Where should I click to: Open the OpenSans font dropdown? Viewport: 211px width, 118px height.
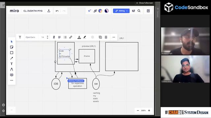[30, 37]
